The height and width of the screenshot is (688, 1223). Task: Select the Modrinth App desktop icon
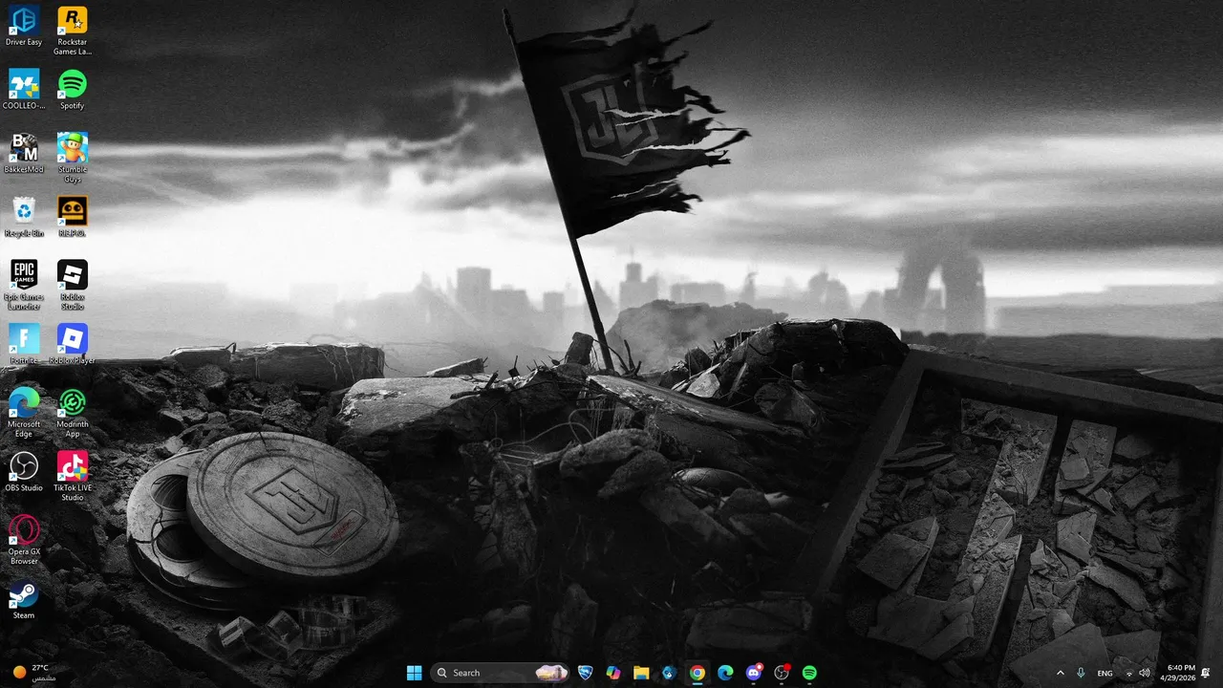(72, 413)
